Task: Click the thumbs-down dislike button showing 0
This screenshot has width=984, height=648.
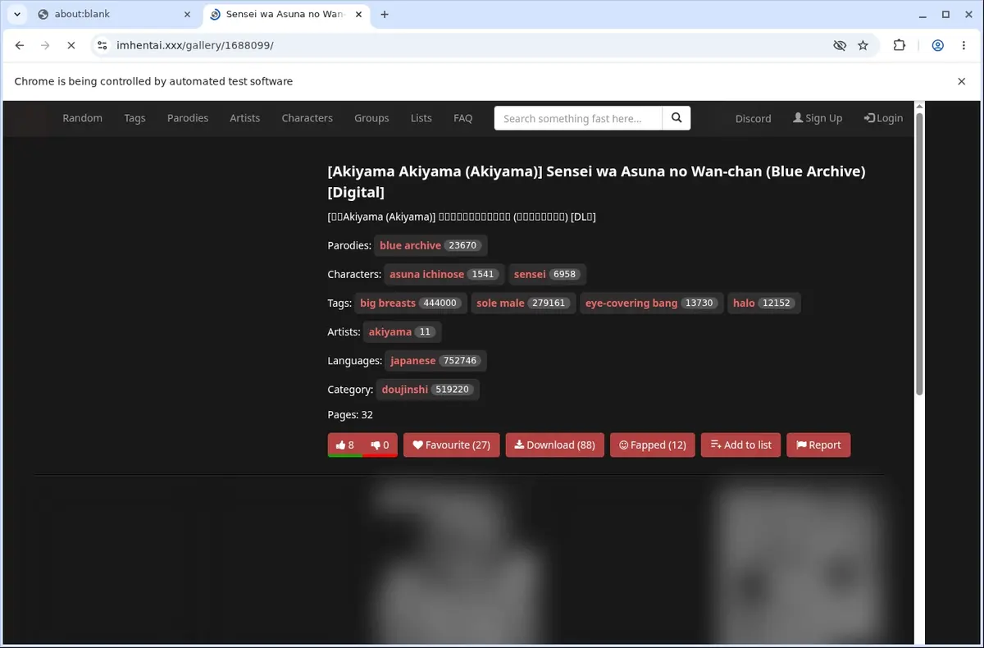Action: [380, 445]
